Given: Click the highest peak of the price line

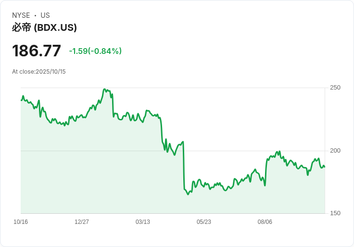Looking at the screenshot, I should pyautogui.click(x=104, y=89).
